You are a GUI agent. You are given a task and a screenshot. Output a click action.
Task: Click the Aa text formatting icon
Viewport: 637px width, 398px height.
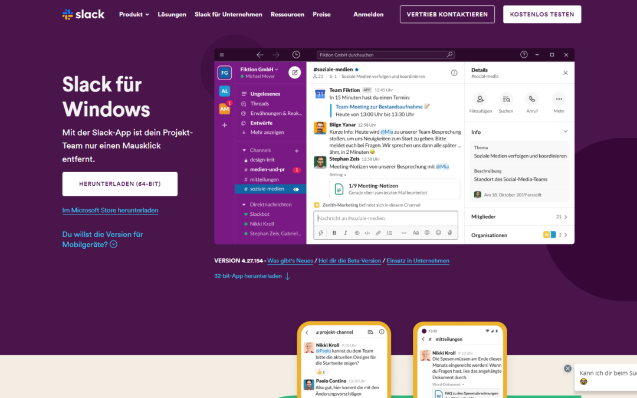click(x=416, y=233)
